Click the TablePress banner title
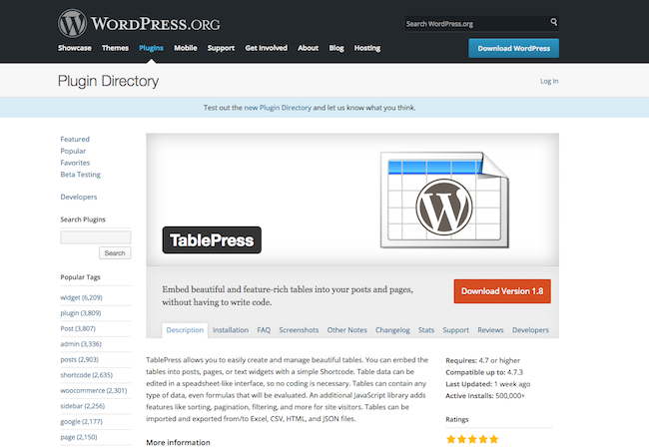Viewport: 649px width, 448px height. (x=212, y=239)
